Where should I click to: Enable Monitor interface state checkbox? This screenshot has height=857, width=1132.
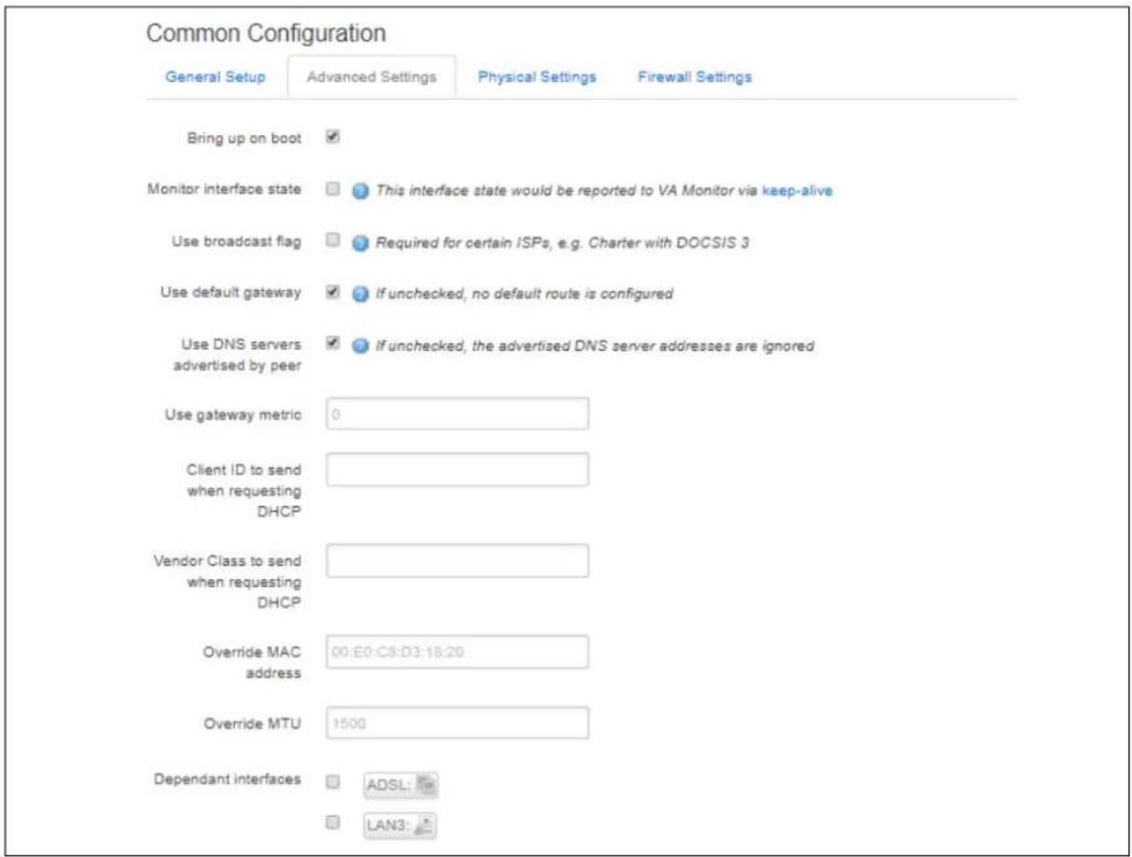pos(333,189)
